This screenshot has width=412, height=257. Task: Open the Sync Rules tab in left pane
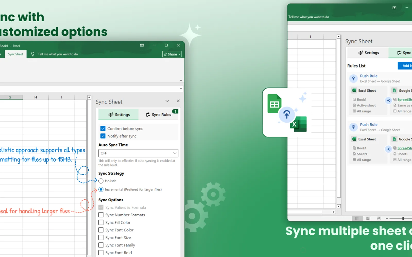point(158,115)
